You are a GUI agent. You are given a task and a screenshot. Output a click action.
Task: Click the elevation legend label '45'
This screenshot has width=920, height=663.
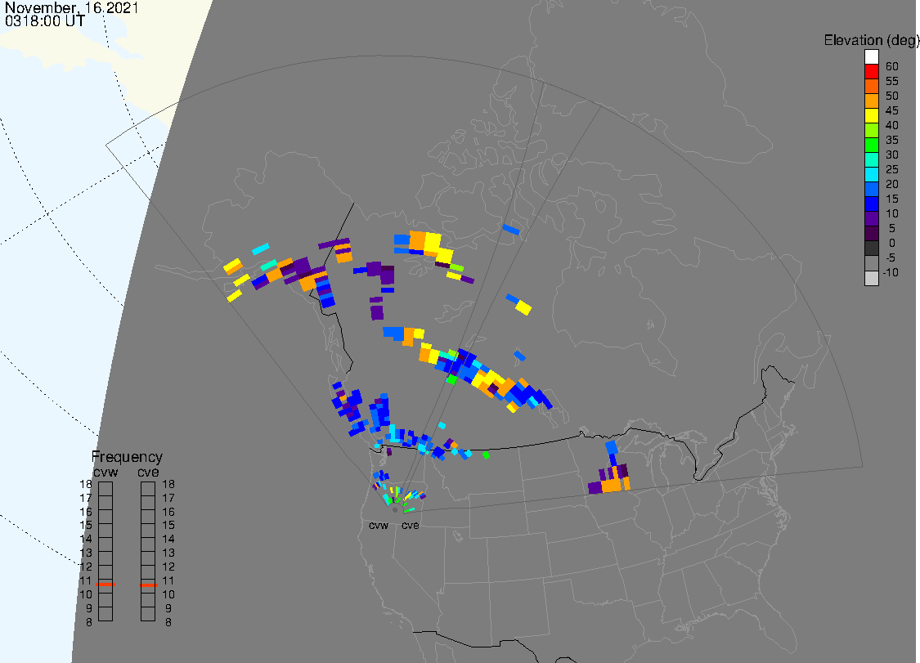pyautogui.click(x=892, y=110)
